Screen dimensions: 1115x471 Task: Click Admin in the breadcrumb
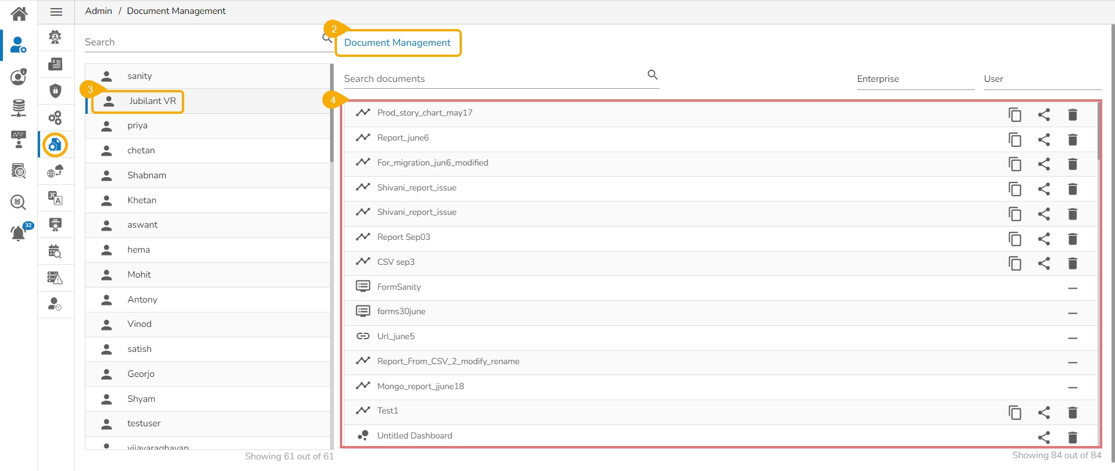point(98,11)
